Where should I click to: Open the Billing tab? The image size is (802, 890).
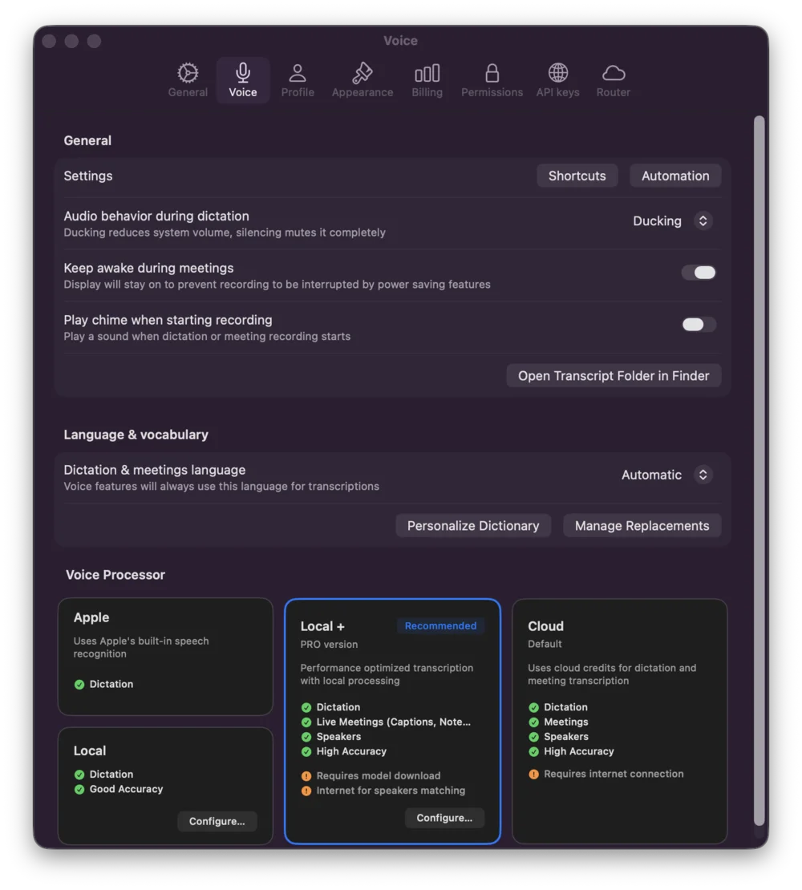point(427,79)
